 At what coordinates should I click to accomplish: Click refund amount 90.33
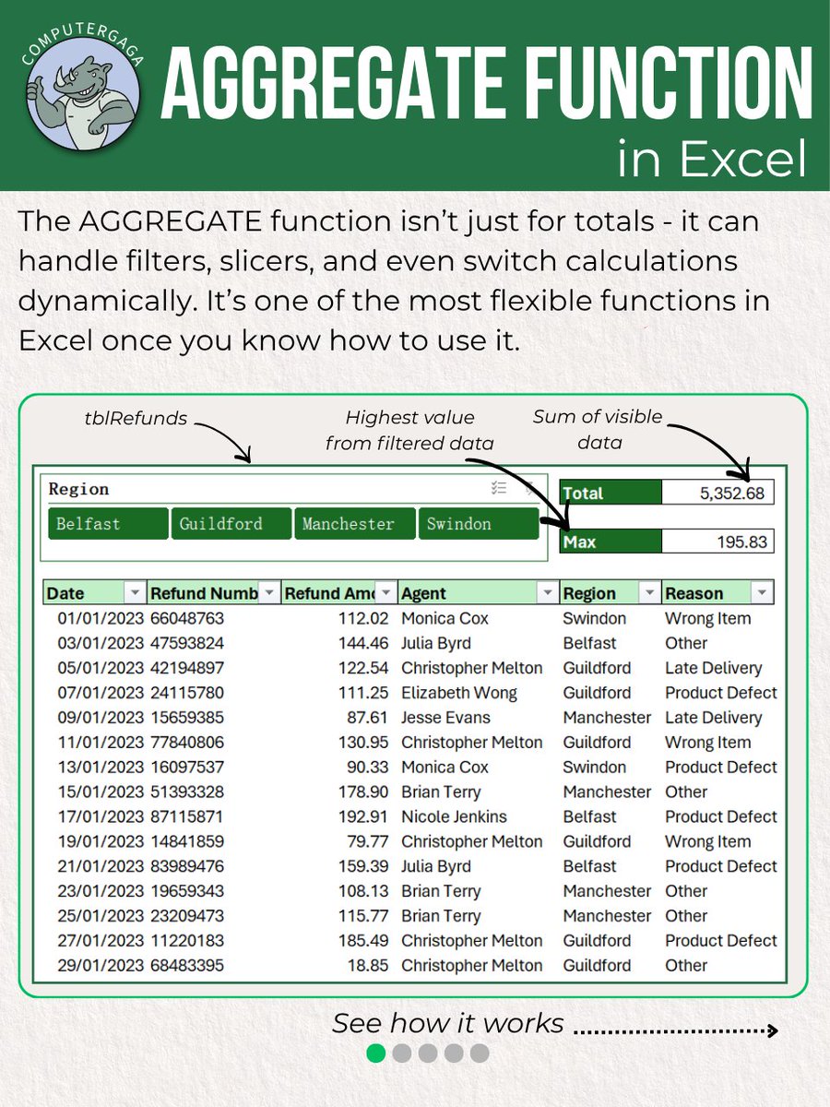pyautogui.click(x=369, y=768)
